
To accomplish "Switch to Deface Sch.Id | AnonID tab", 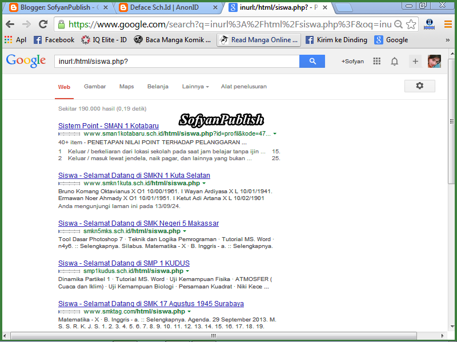I will (x=166, y=7).
